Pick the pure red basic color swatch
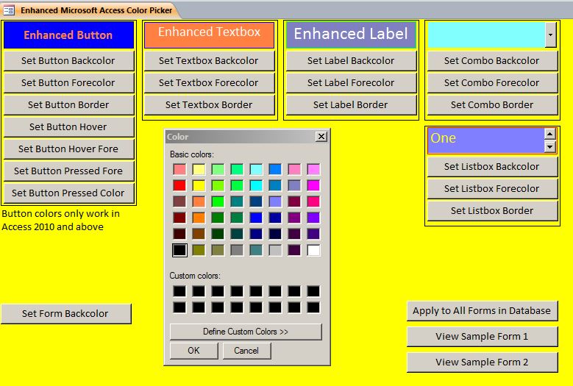The height and width of the screenshot is (386, 573). pyautogui.click(x=179, y=185)
